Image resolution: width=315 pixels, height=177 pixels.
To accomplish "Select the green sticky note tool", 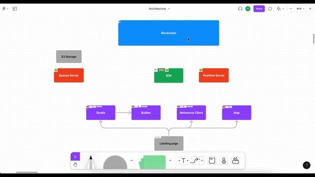I will [153, 162].
